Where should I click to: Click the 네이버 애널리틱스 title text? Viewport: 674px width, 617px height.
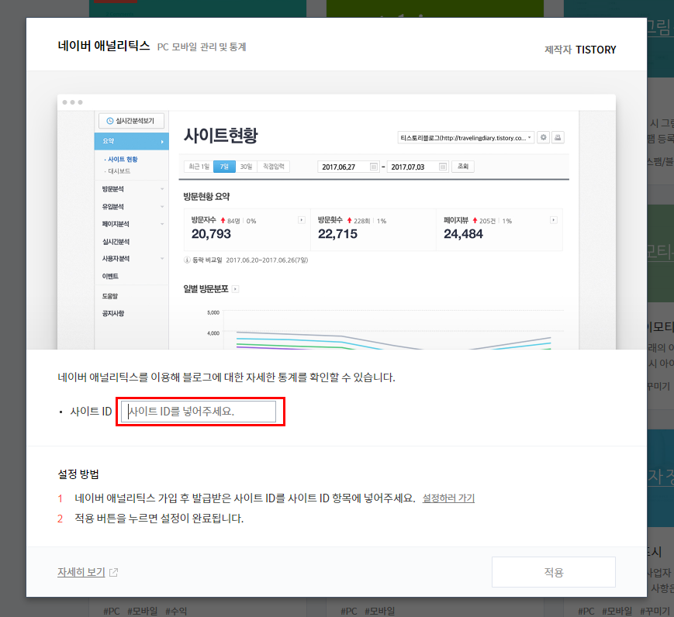(104, 46)
